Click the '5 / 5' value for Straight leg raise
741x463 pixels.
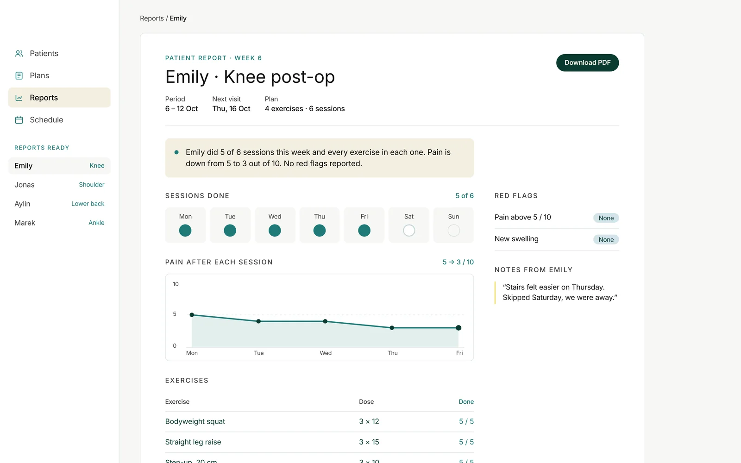click(x=466, y=442)
